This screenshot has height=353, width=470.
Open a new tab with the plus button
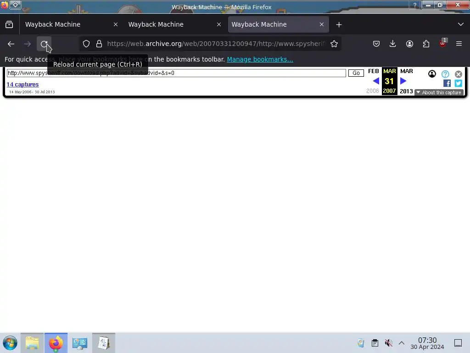coord(339,25)
